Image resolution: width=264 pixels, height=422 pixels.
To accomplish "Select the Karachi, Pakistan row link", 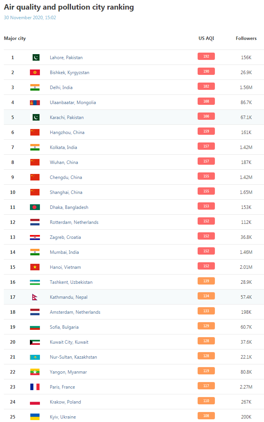I will (67, 117).
